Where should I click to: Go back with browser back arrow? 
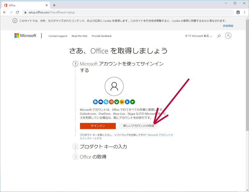click(5, 12)
